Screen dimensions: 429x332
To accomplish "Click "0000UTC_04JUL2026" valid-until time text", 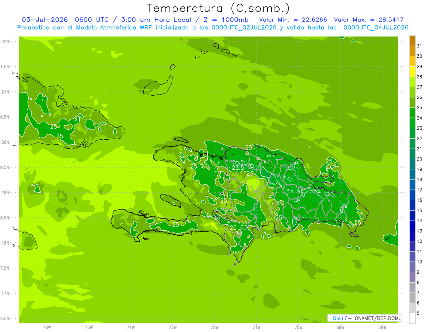I will tap(376, 28).
